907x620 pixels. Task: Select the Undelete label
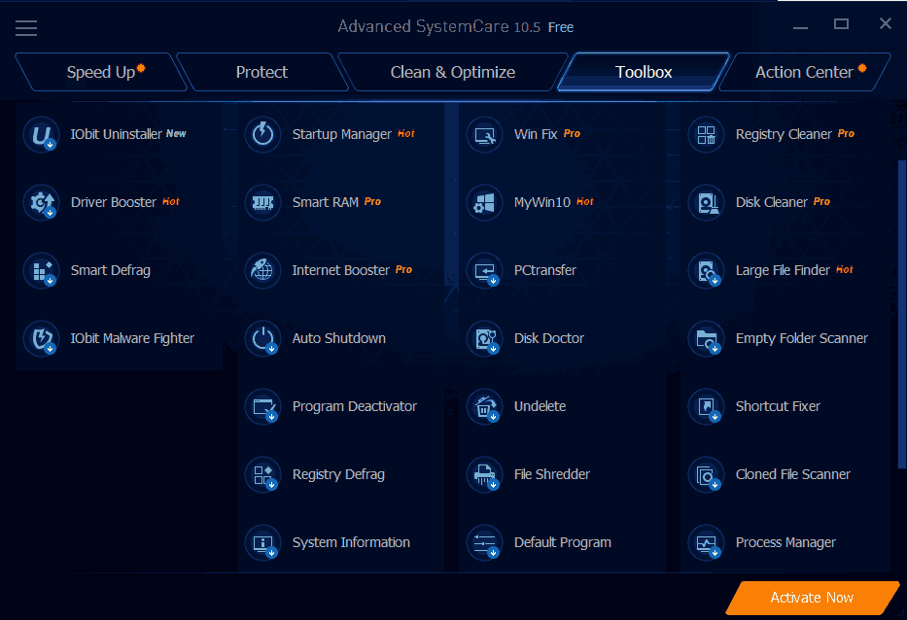click(541, 406)
